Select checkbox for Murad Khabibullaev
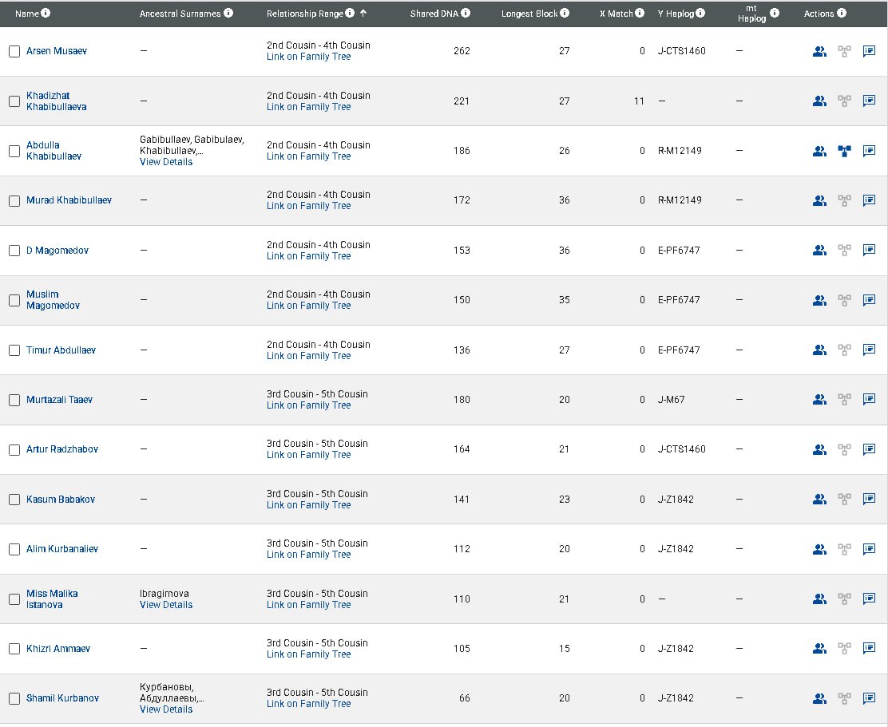888x727 pixels. click(14, 201)
